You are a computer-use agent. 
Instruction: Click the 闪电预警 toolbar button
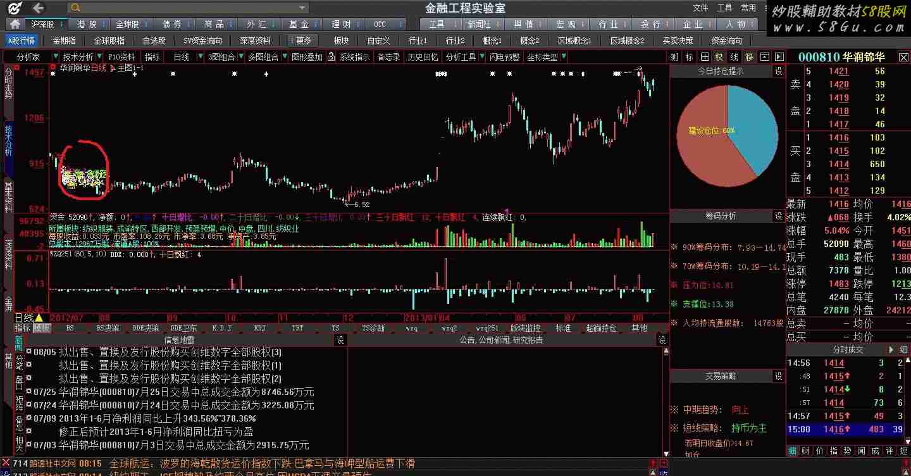[504, 57]
